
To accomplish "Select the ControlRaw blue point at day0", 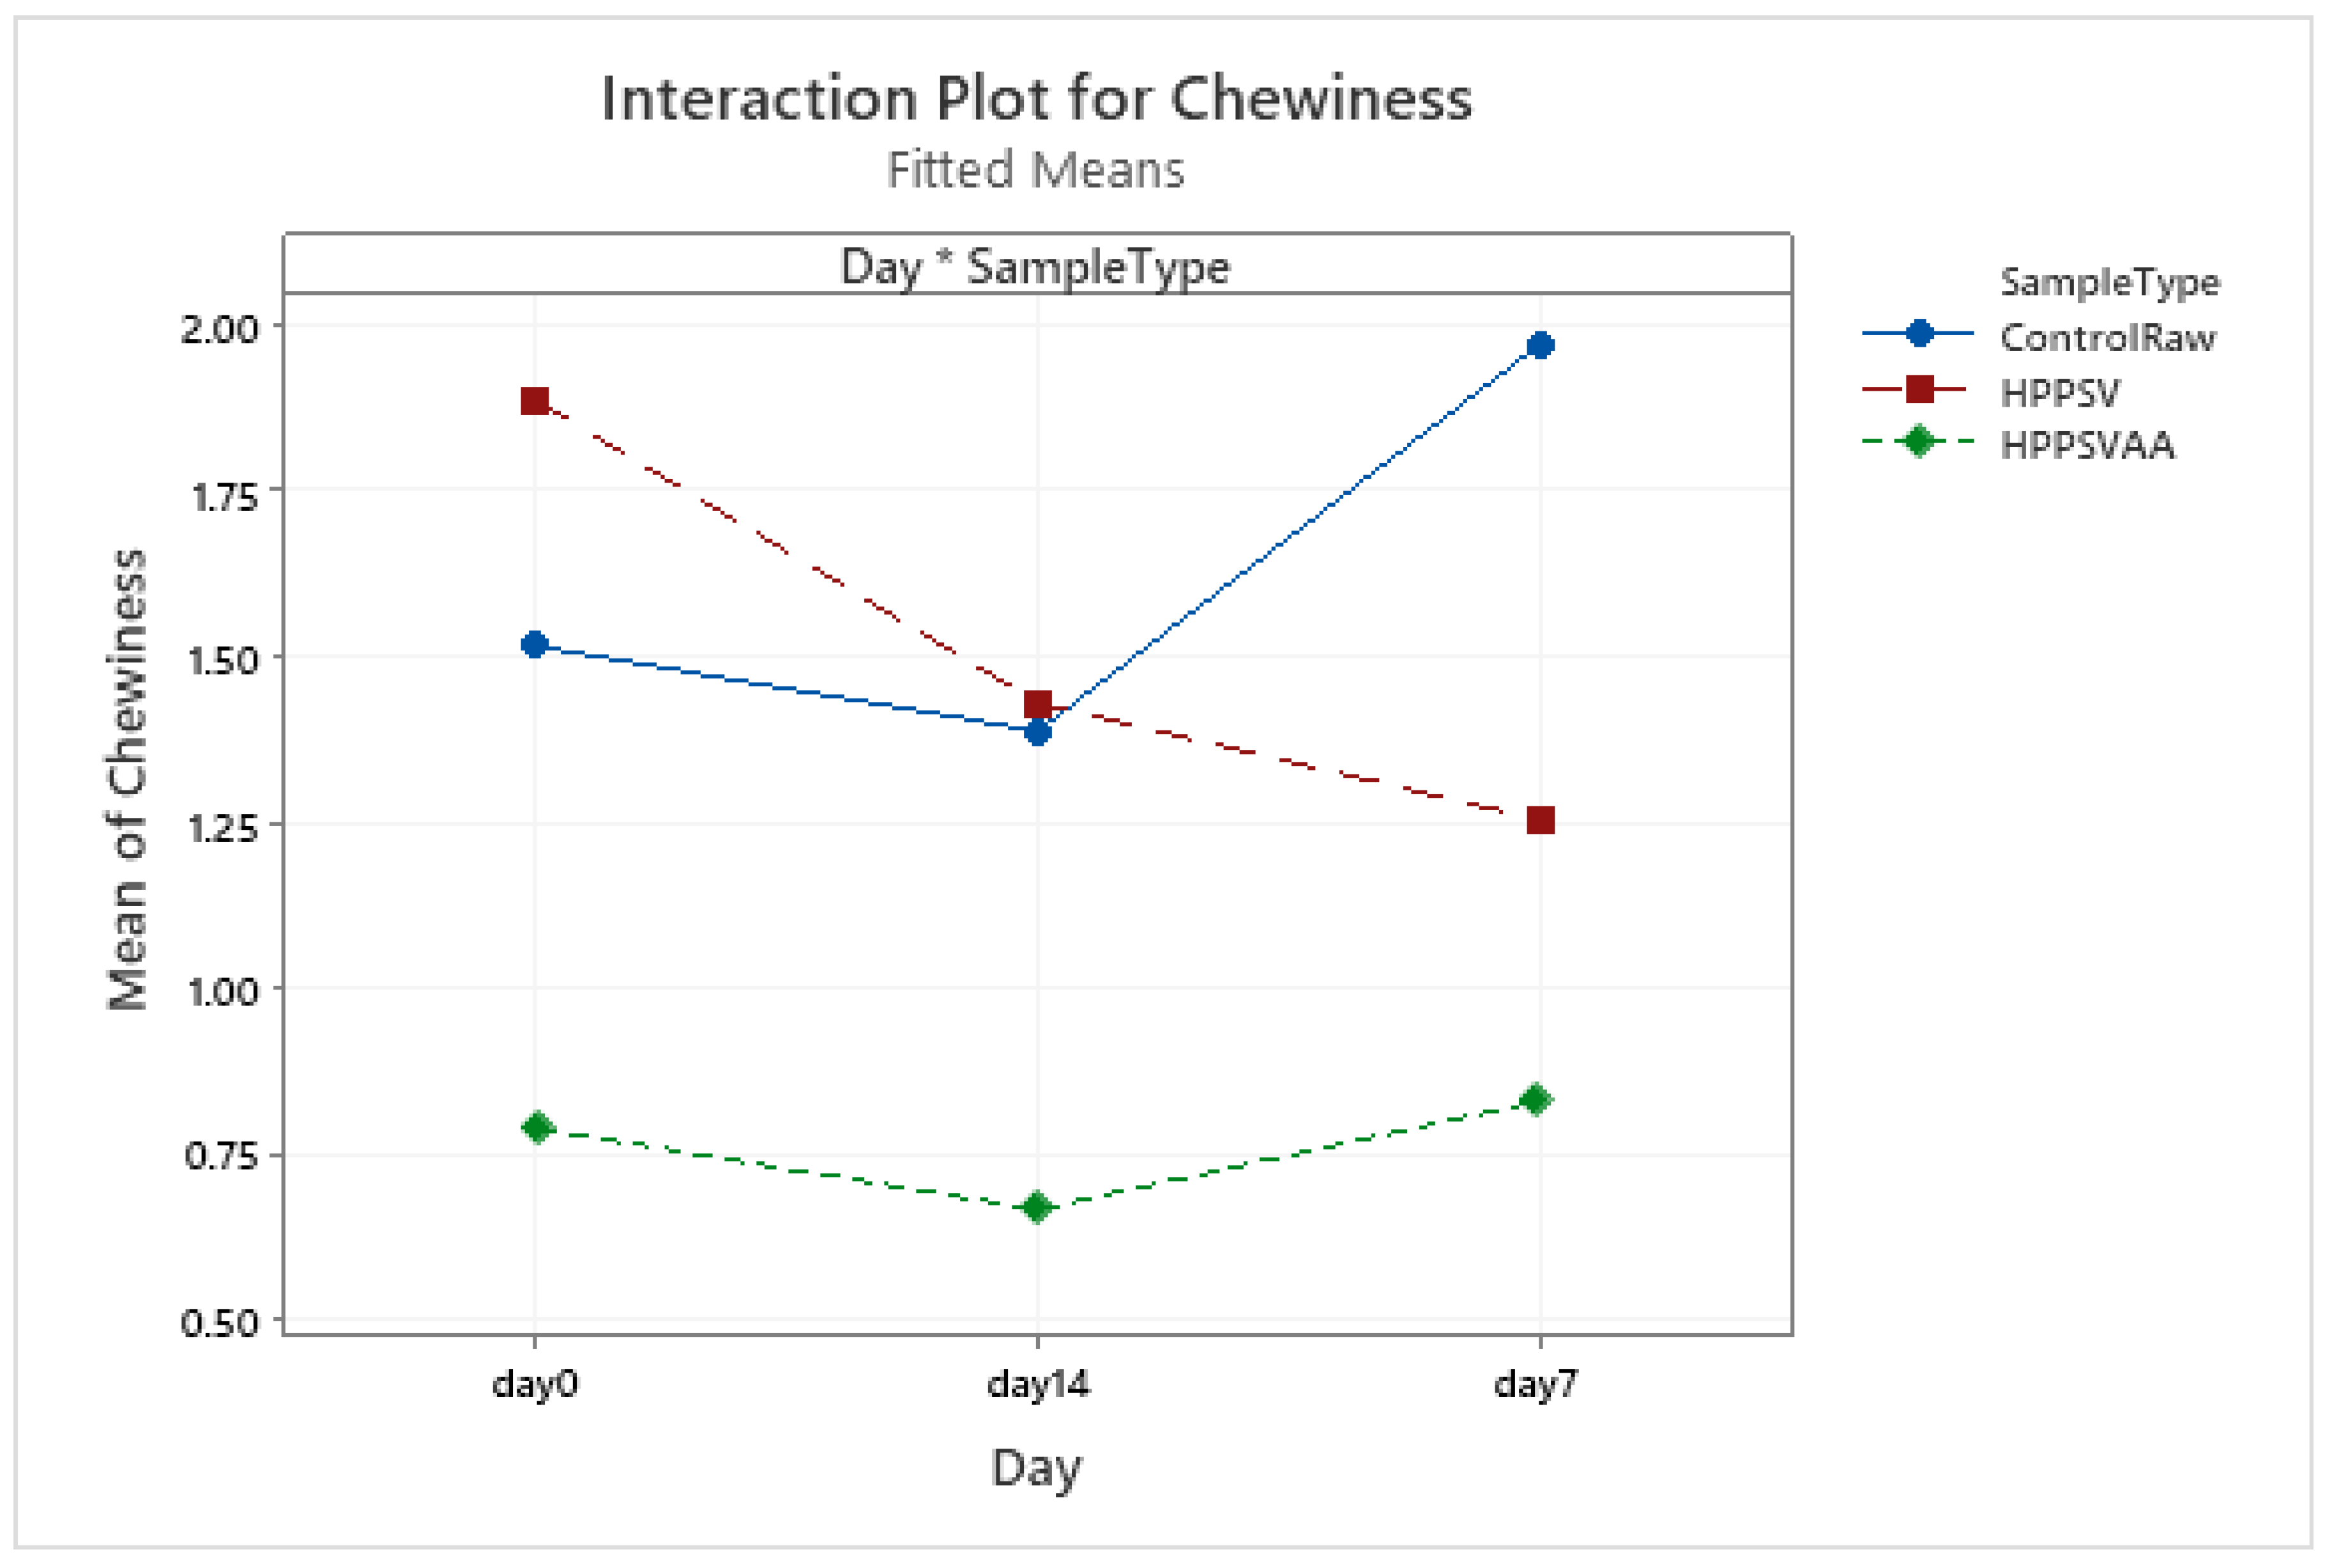I will [535, 644].
